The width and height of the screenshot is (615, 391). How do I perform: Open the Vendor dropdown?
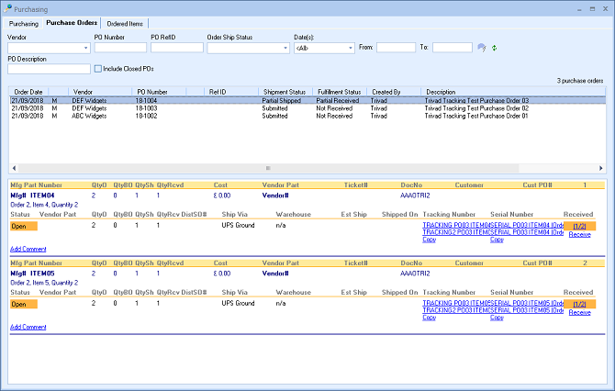85,48
